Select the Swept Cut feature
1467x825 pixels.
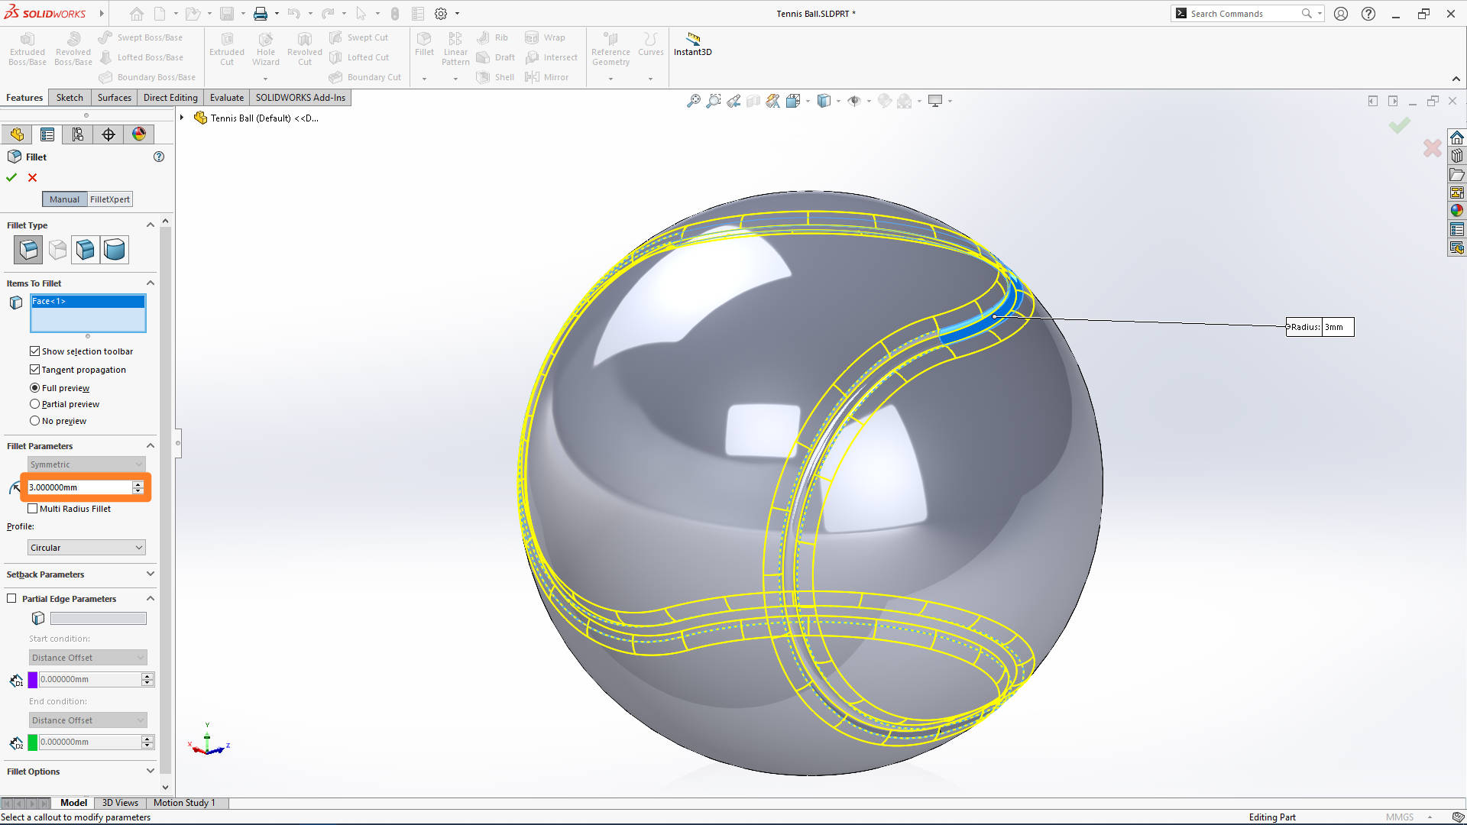pos(359,37)
